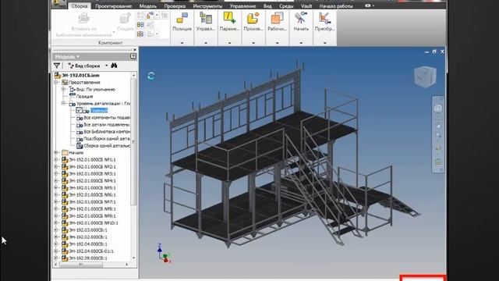Click the Начать ribbon panel icon

(x=301, y=18)
